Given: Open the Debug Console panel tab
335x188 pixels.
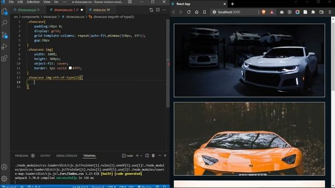Looking at the screenshot, I should [x=66, y=156].
